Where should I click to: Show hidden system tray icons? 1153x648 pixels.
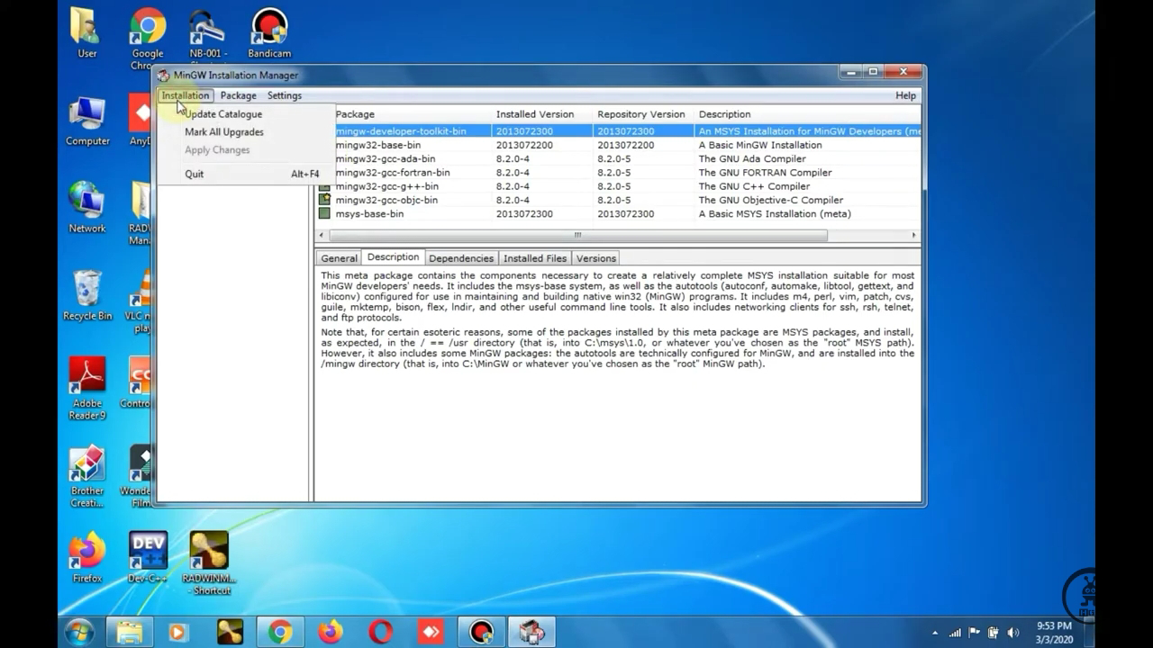click(x=934, y=633)
